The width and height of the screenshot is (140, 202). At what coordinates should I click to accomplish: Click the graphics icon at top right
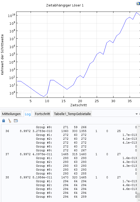138,4
